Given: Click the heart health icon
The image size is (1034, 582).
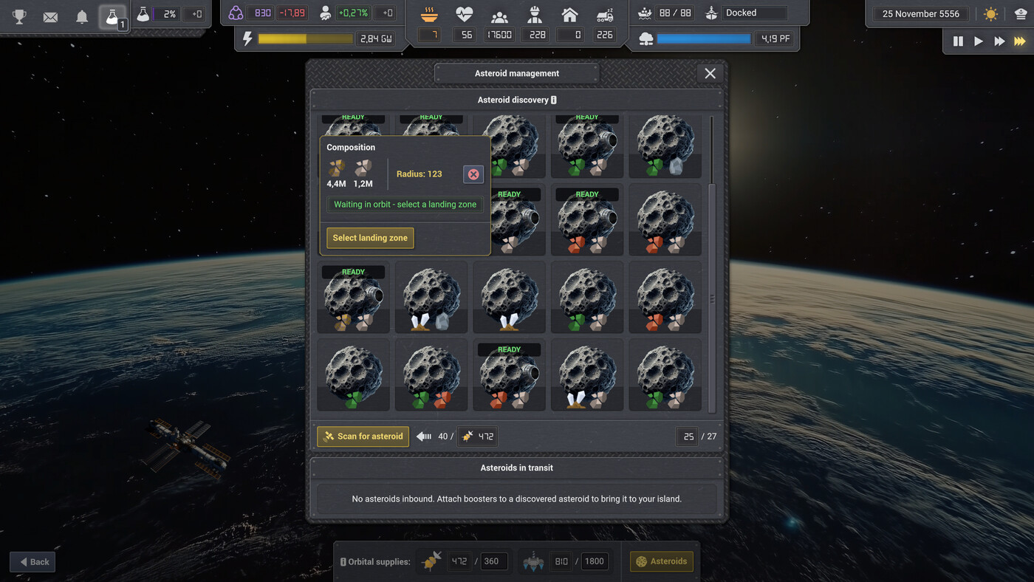Looking at the screenshot, I should (464, 14).
